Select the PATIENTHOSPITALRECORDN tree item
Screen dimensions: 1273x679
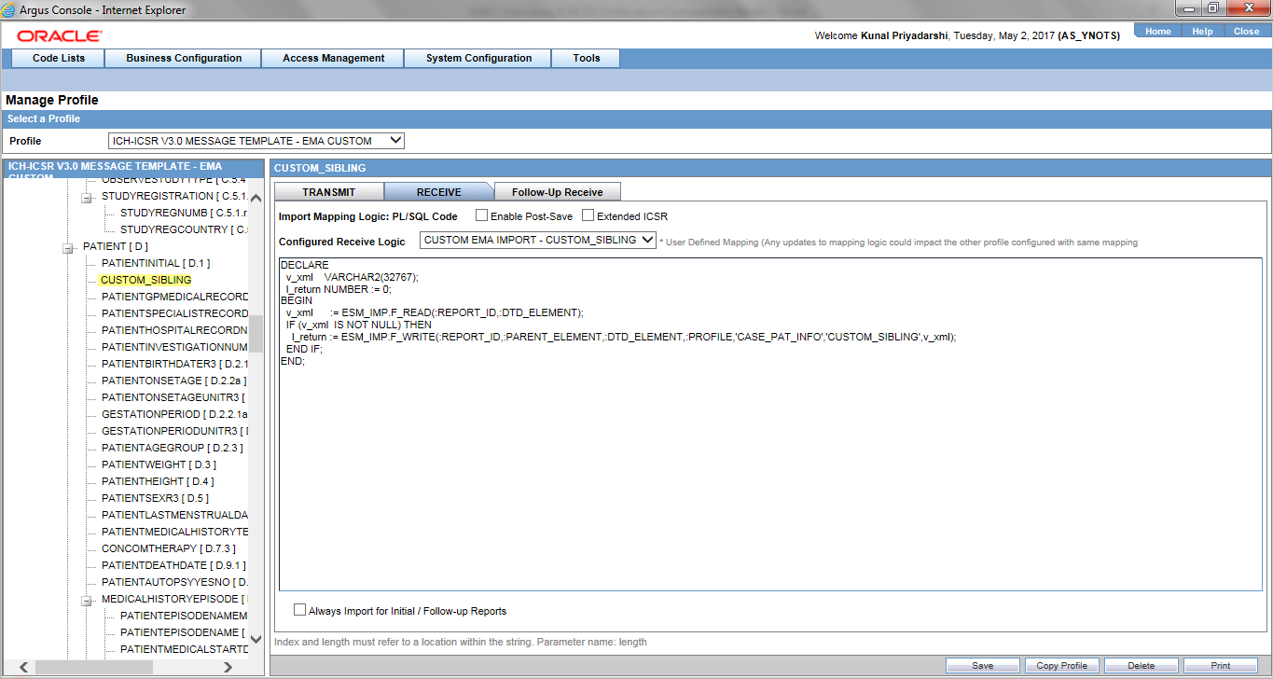click(x=174, y=330)
